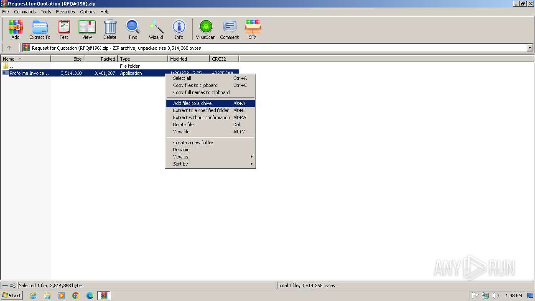Click the volume speaker tray icon
The width and height of the screenshot is (535, 301).
[x=495, y=296]
